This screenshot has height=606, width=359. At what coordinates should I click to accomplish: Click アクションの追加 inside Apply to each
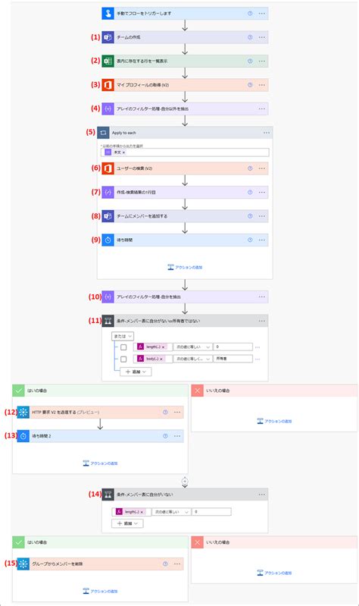pos(185,267)
